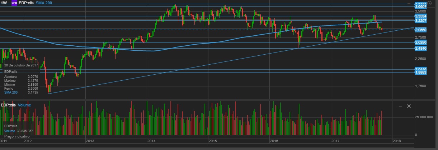Viewport: 438px width, 150px height.
Task: Select the 3,2207 horizontal line price tag
Action: pyautogui.click(x=420, y=21)
